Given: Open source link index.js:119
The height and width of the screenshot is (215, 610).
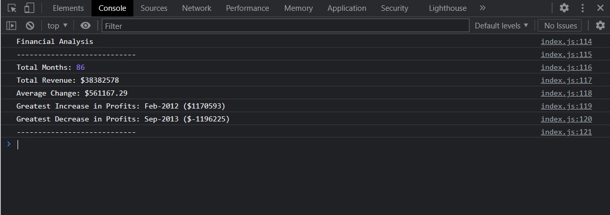Looking at the screenshot, I should coord(566,106).
